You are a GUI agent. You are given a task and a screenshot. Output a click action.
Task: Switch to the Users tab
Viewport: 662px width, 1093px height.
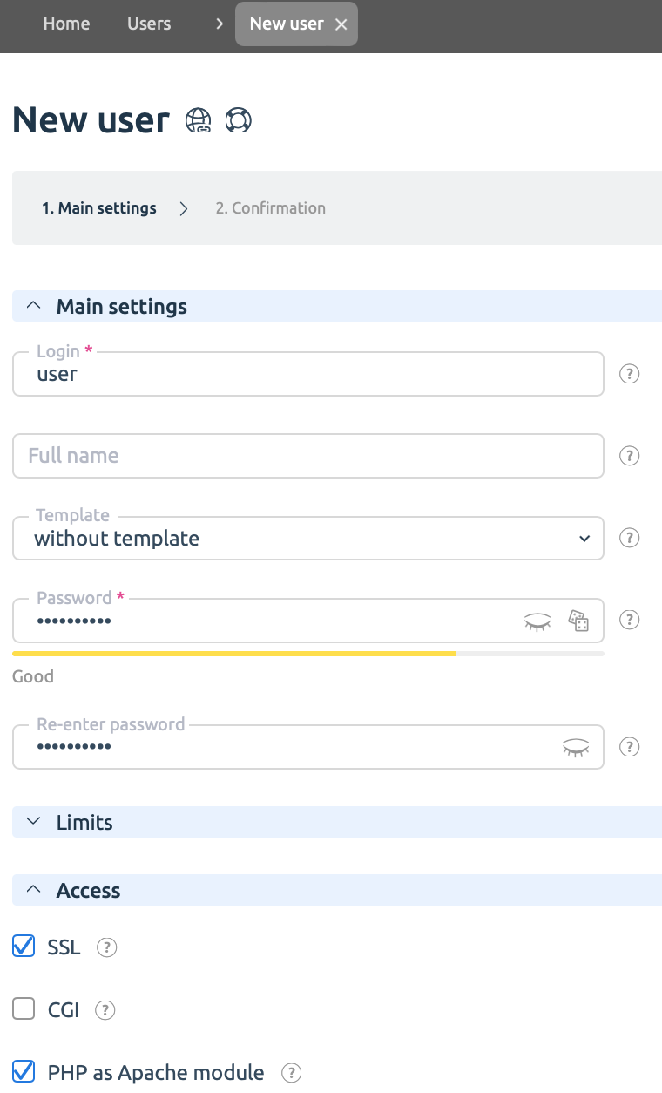(149, 24)
